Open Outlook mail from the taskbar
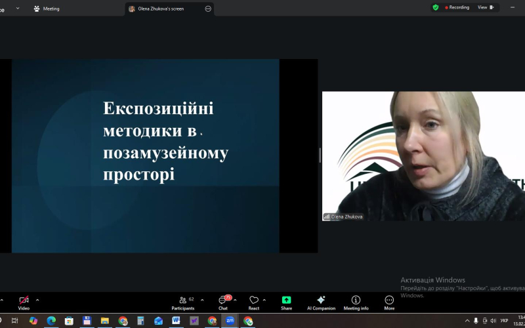Viewport: 525px width, 328px height. [x=158, y=321]
